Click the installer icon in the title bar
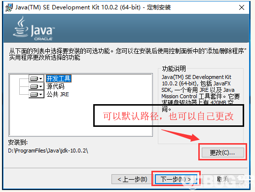The image size is (255, 192). [x=9, y=7]
